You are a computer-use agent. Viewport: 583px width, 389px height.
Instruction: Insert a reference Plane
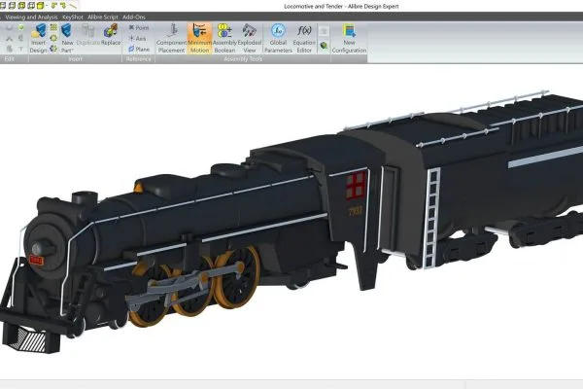[x=139, y=49]
